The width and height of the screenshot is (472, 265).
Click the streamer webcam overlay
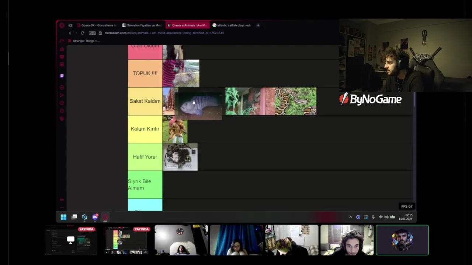click(x=406, y=55)
